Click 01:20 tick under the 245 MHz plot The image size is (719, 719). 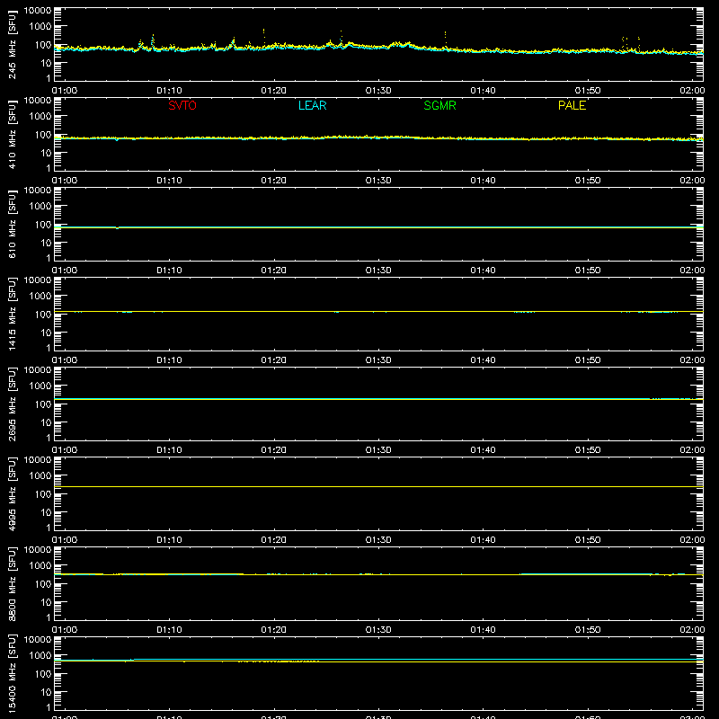coord(274,91)
